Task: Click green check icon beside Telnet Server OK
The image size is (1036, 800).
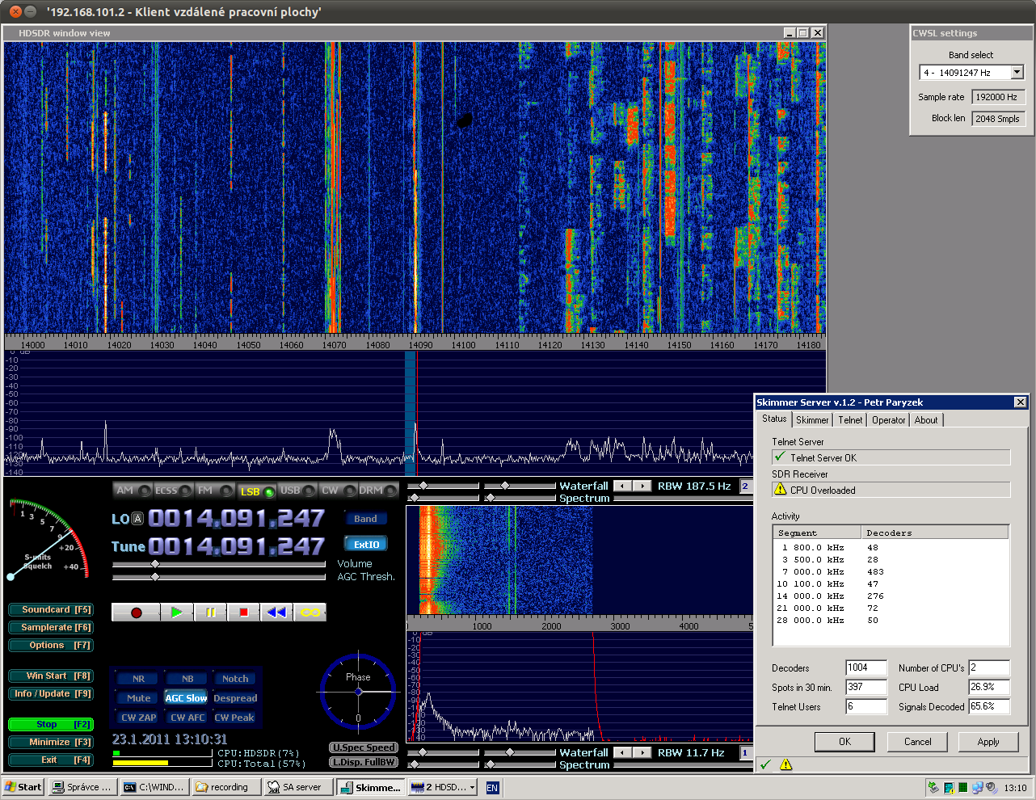Action: click(x=780, y=457)
